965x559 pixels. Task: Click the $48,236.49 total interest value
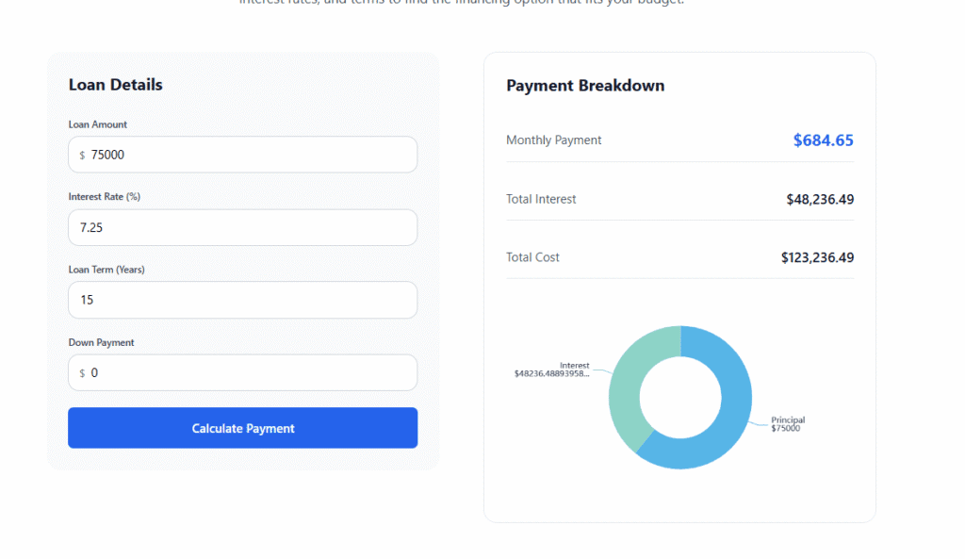[x=820, y=200]
